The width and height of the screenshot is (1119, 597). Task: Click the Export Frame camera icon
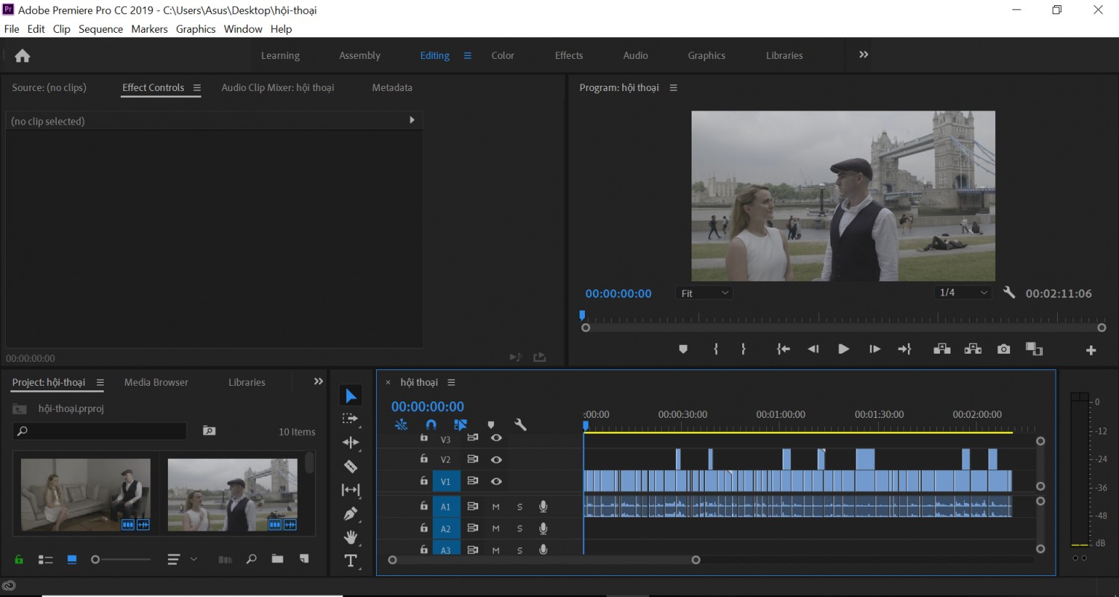[x=1004, y=348]
